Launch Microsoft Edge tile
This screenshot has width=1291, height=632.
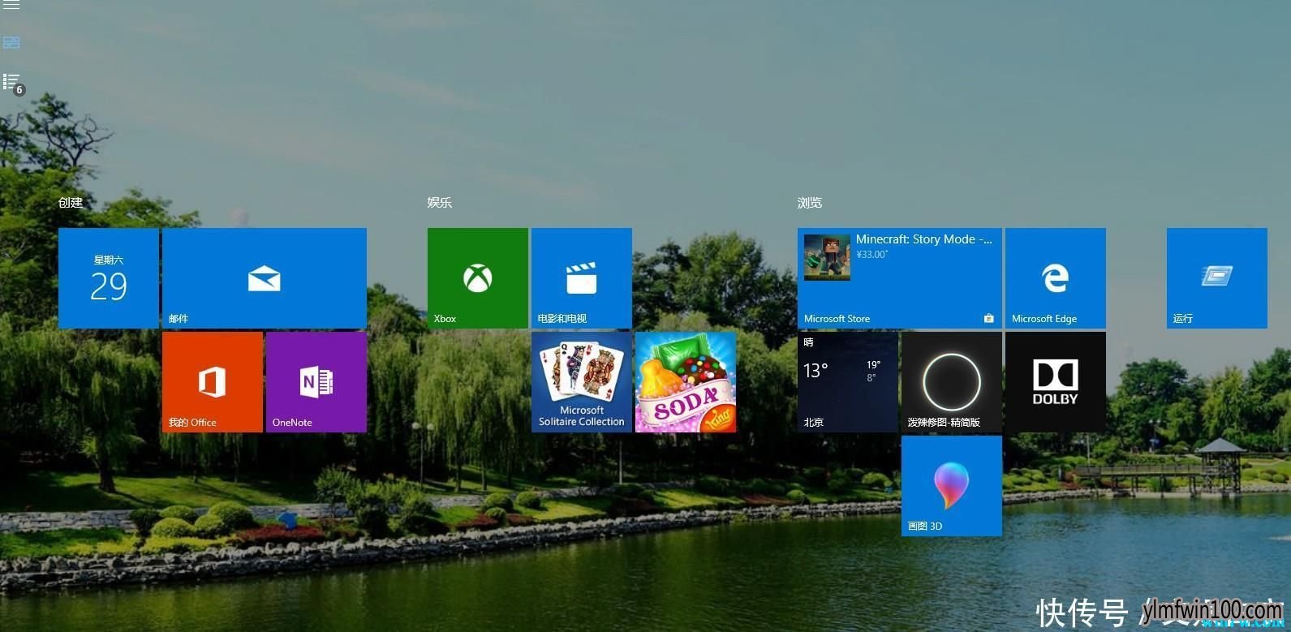coord(1056,278)
